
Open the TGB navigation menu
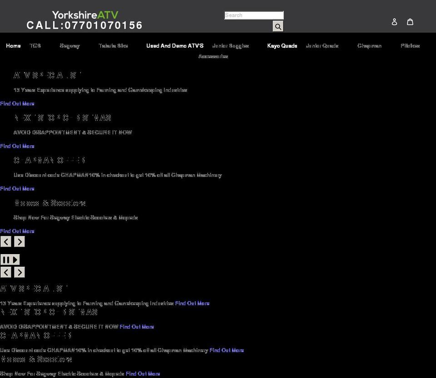(x=35, y=46)
